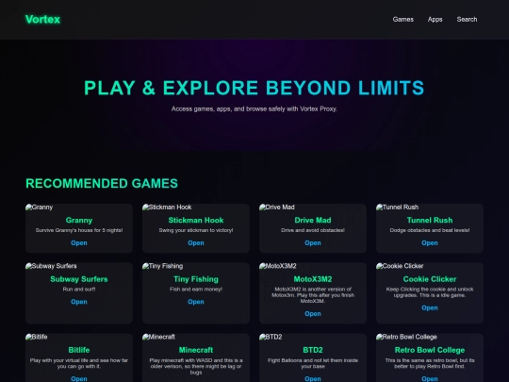Click the Vortex Proxy tagline text
This screenshot has width=509, height=382.
pyautogui.click(x=254, y=109)
